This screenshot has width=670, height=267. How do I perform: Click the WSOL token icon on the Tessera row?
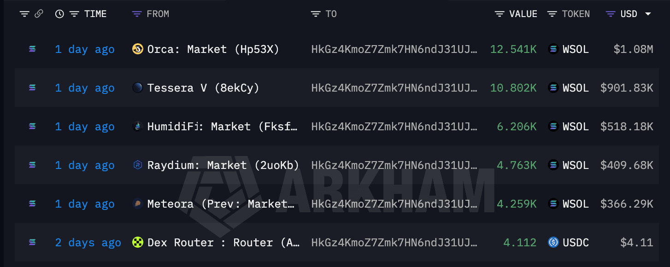coord(553,87)
